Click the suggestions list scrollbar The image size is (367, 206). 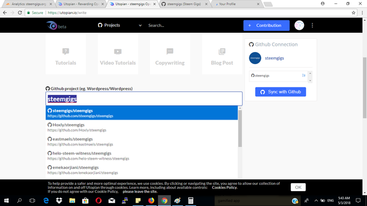coord(240,128)
